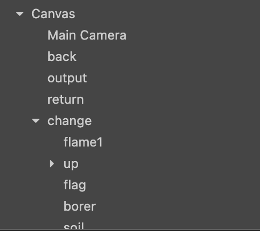Select the Canvas root object

click(53, 14)
